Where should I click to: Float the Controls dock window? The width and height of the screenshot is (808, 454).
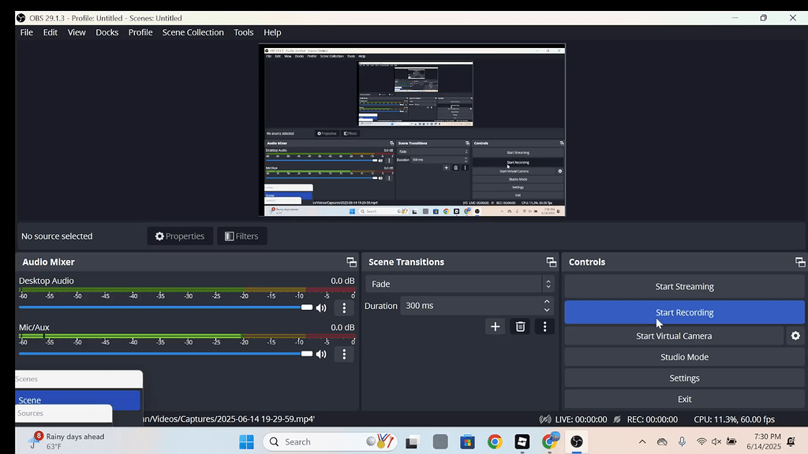799,262
